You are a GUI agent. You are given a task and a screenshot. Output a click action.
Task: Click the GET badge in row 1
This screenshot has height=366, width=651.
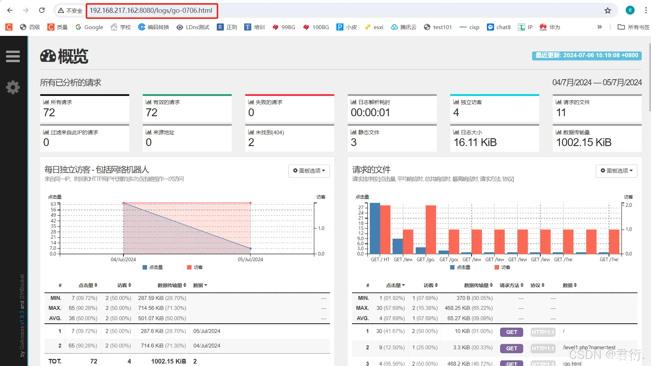tap(511, 332)
